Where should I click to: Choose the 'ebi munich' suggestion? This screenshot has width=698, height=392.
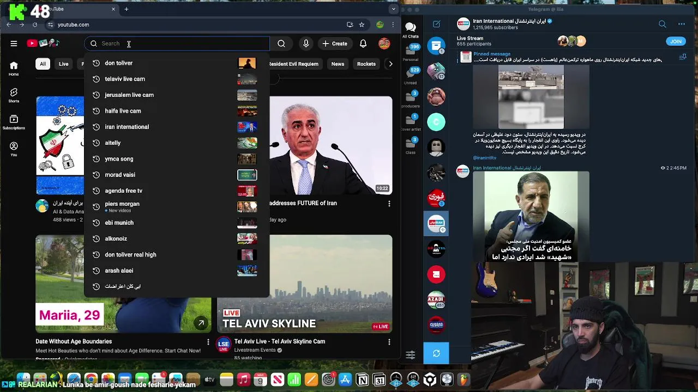point(177,223)
